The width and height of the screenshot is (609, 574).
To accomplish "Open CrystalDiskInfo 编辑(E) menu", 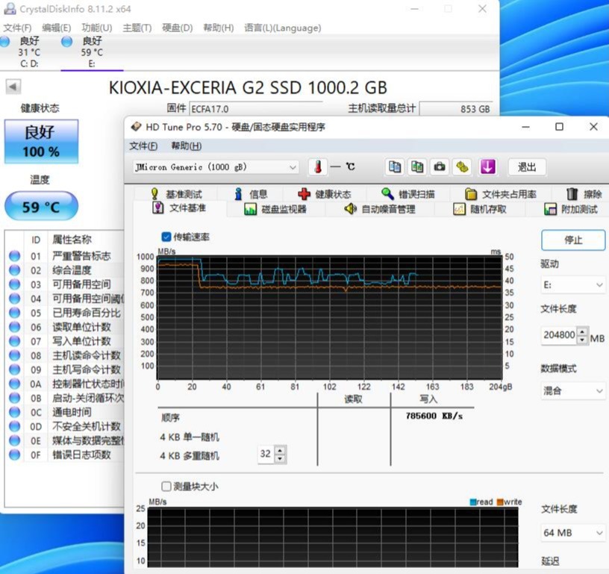I will point(57,28).
